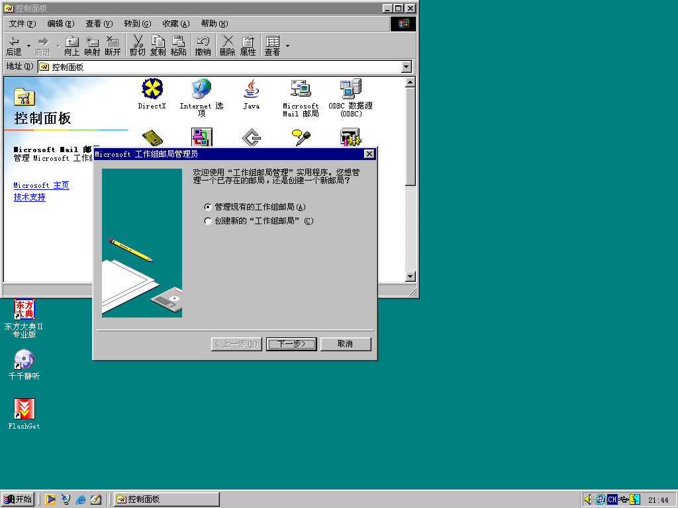Open the 后退 history dropdown arrow

click(28, 46)
